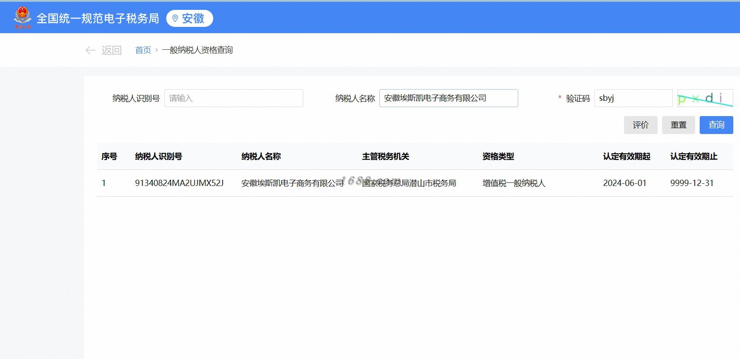Click the 认定有效期起 column header

[627, 156]
